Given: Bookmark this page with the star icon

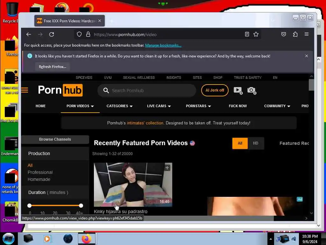Looking at the screenshot, I should pyautogui.click(x=256, y=34).
